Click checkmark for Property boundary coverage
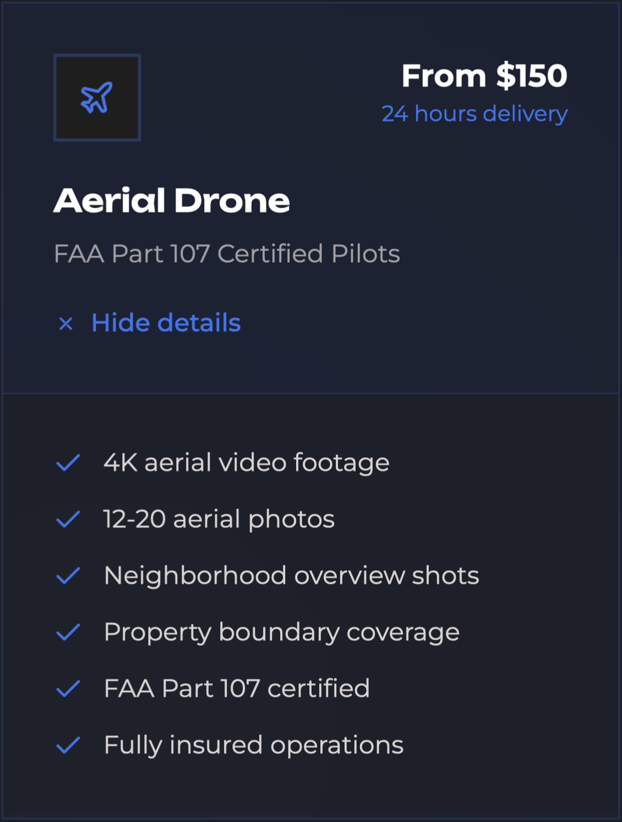This screenshot has width=622, height=822. tap(68, 632)
